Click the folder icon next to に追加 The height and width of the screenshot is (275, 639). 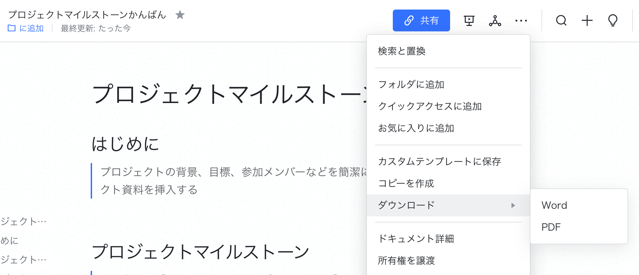pos(12,28)
